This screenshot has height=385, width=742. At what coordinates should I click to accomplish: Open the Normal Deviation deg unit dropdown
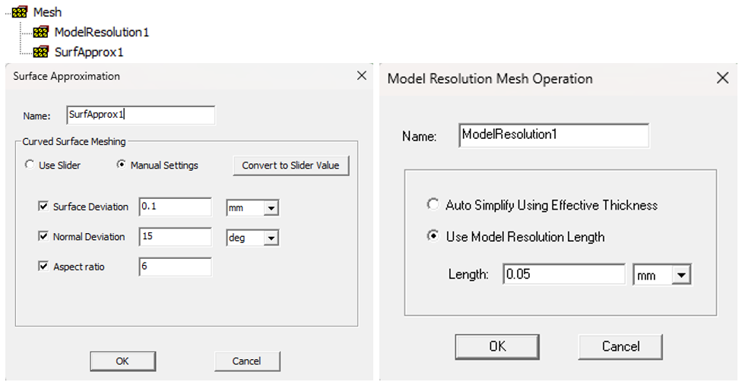coord(271,238)
